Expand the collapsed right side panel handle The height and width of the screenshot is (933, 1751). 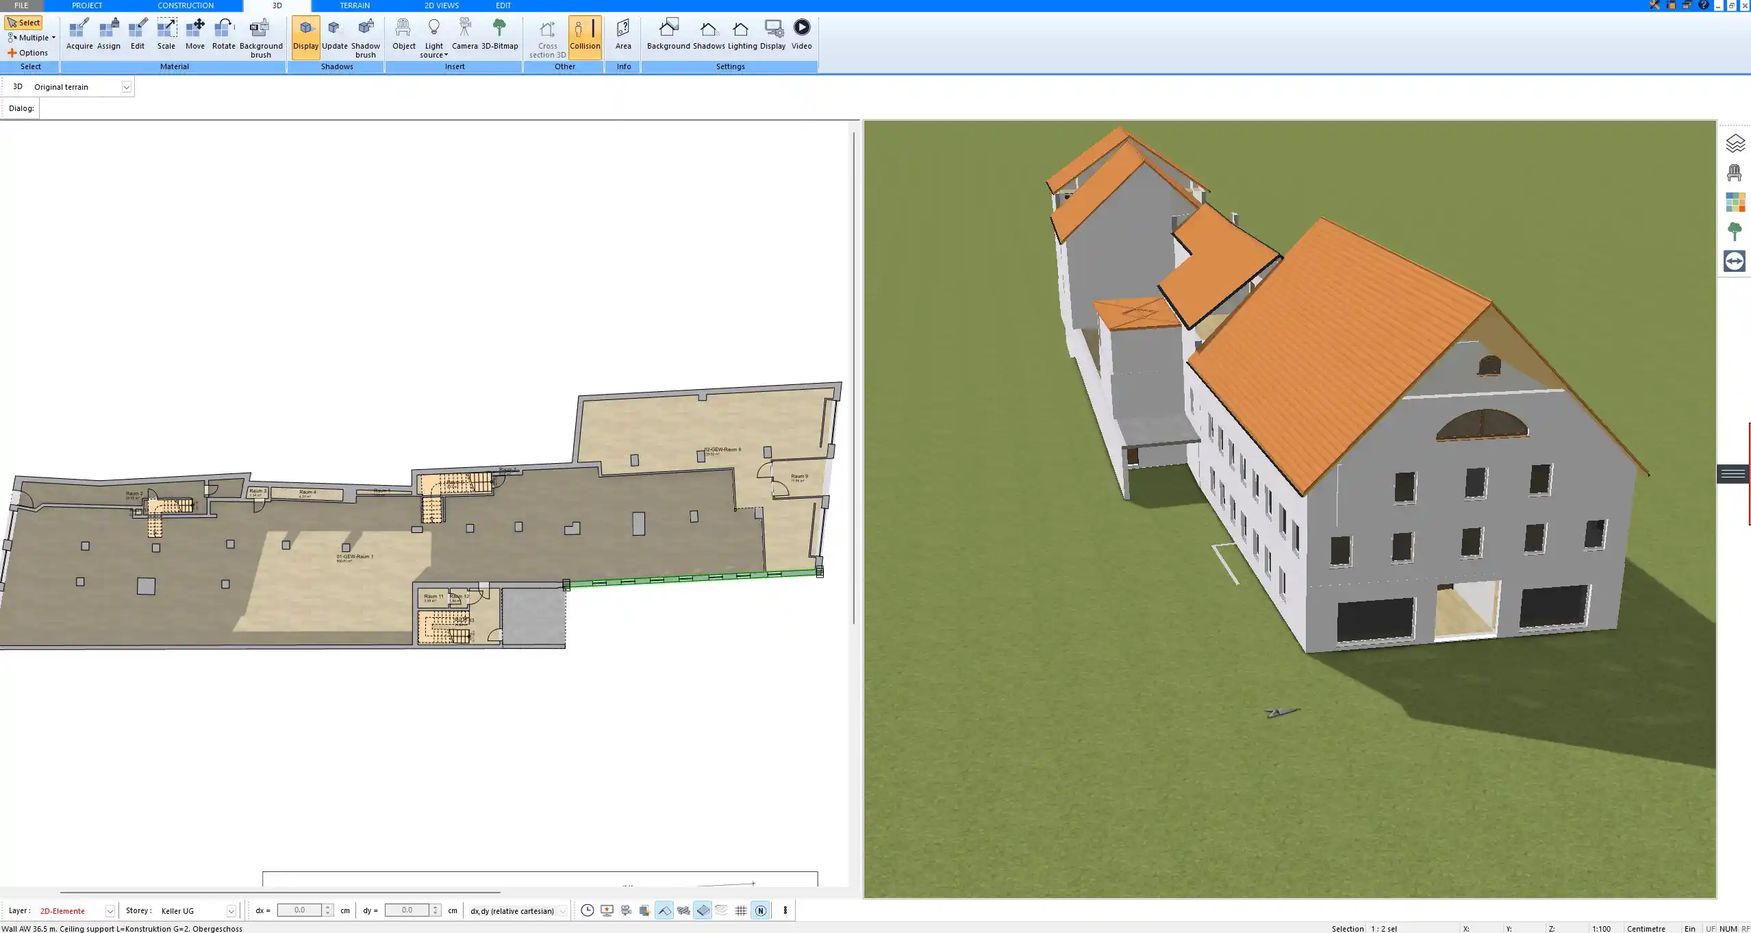tap(1733, 473)
